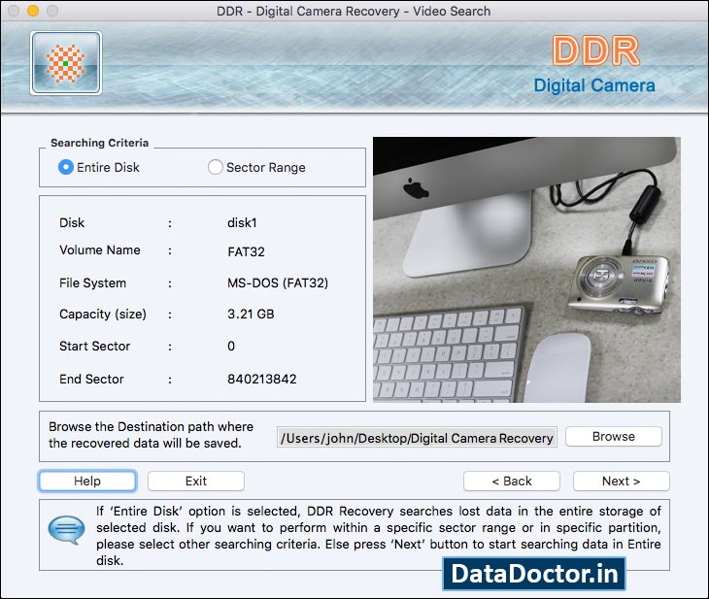Viewport: 709px width, 599px height.
Task: Click the DDR Digital Camera brand logo
Action: 594,65
